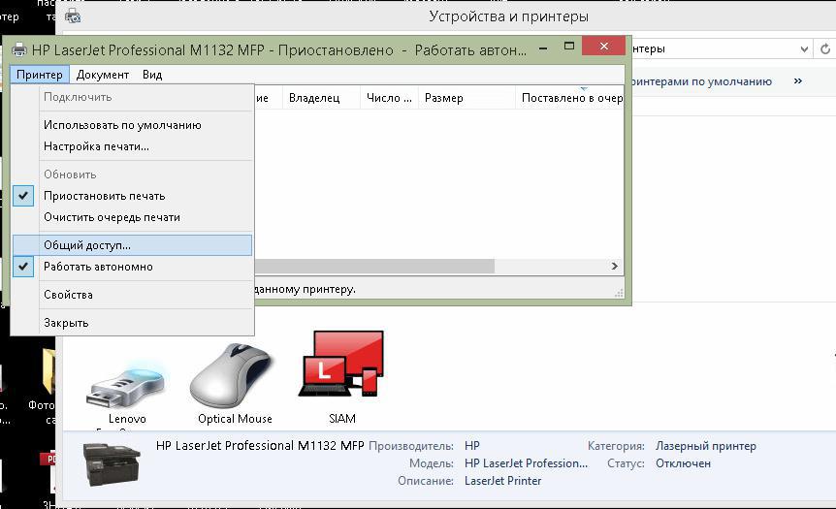Open Общий доступ... entry
Screen dimensions: 836x509
[132, 245]
